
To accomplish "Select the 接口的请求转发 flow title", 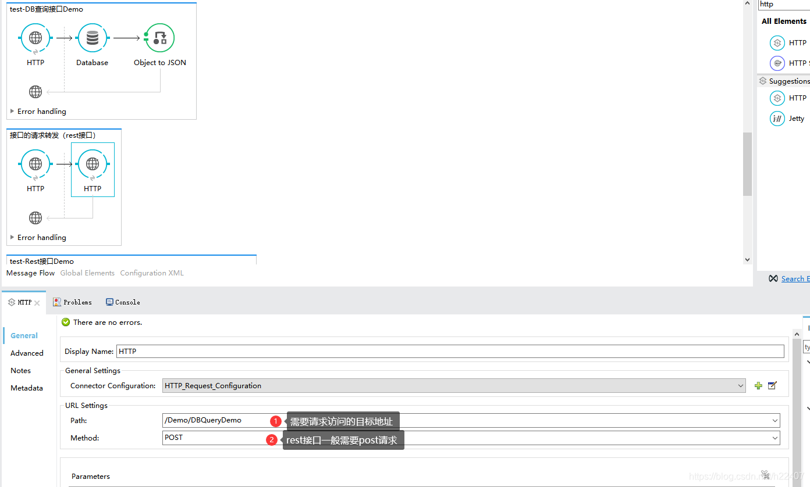I will pyautogui.click(x=53, y=135).
